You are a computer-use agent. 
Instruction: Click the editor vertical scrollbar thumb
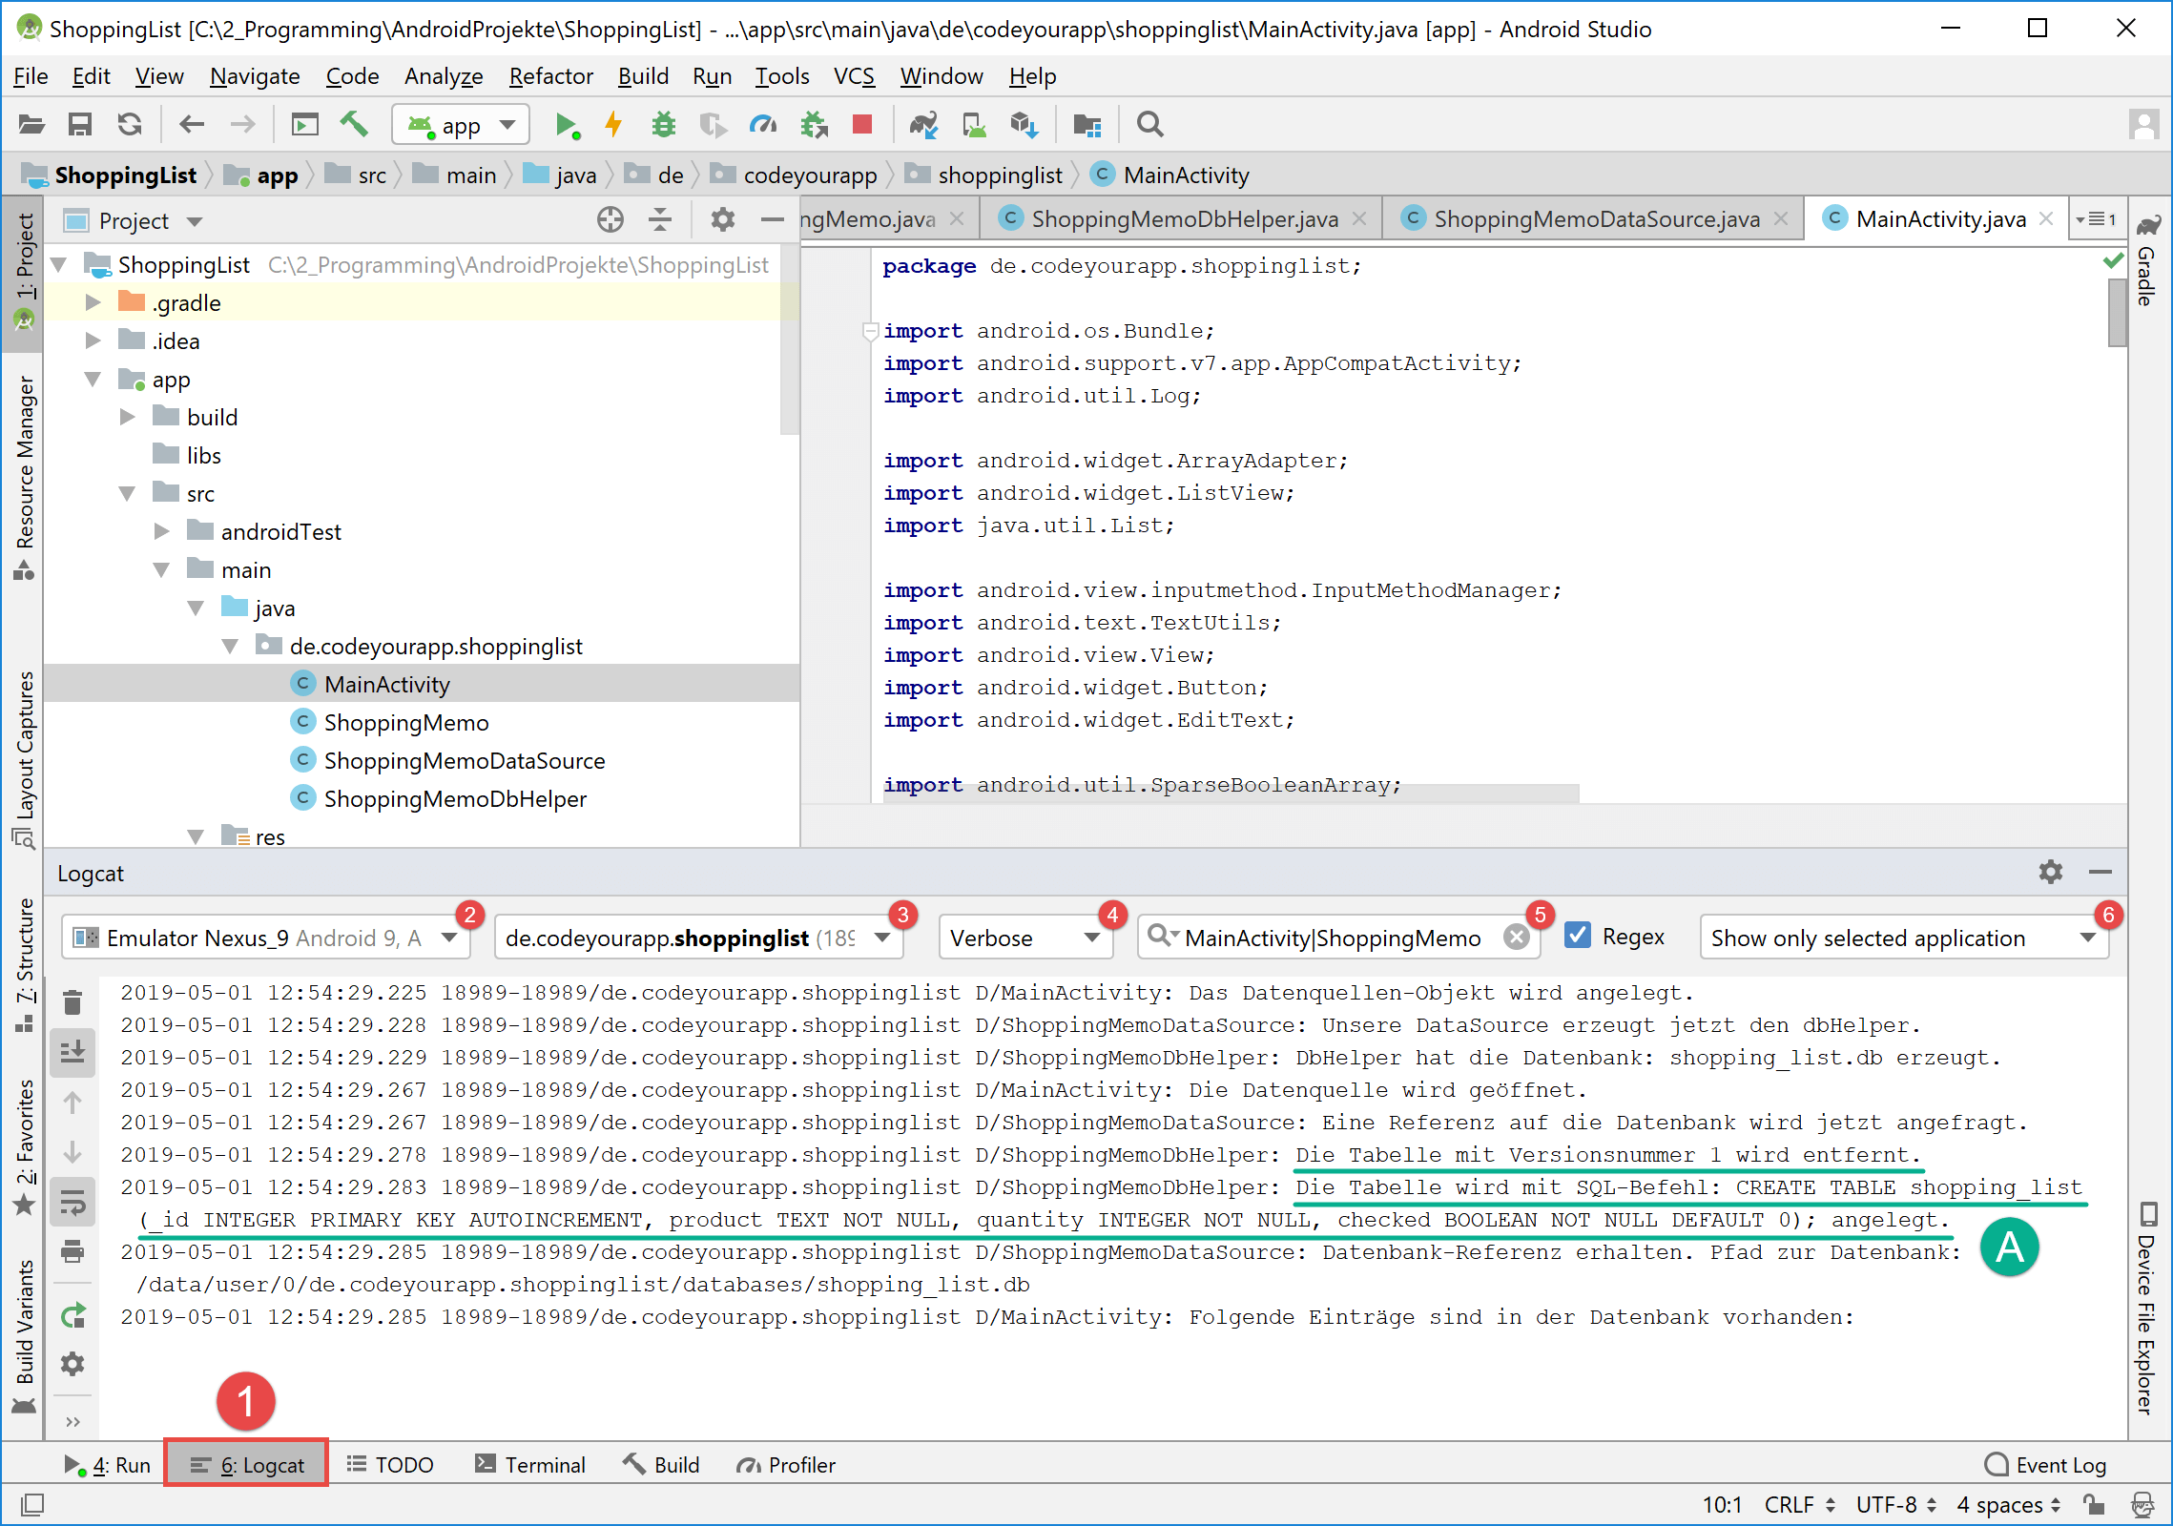click(2117, 312)
